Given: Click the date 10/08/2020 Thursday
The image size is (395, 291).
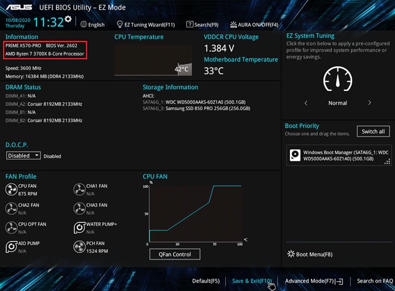Looking at the screenshot, I should click(17, 23).
